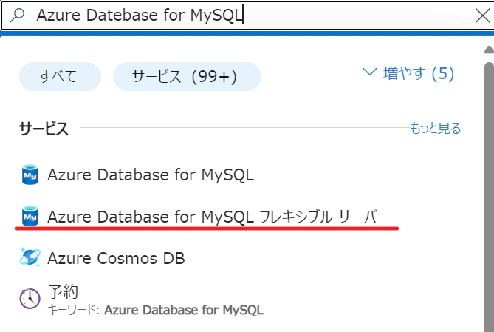The height and width of the screenshot is (332, 494).
Task: Click the scrollbar up arrow
Action: point(489,50)
